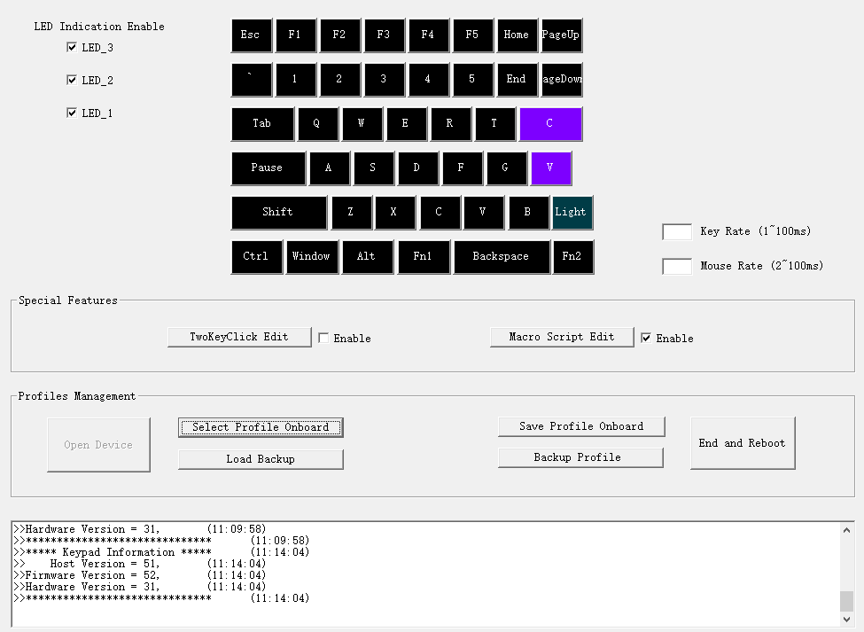Enable the TwoKeyClick checkbox
The image size is (864, 632).
click(x=324, y=339)
